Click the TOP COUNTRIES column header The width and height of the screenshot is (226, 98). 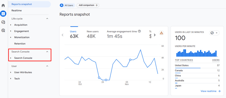[184, 60]
